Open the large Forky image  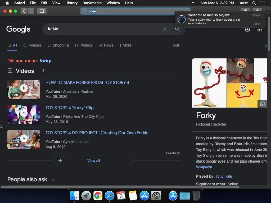coord(209,83)
